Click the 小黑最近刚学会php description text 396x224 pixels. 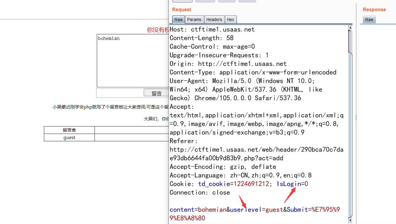[111, 107]
